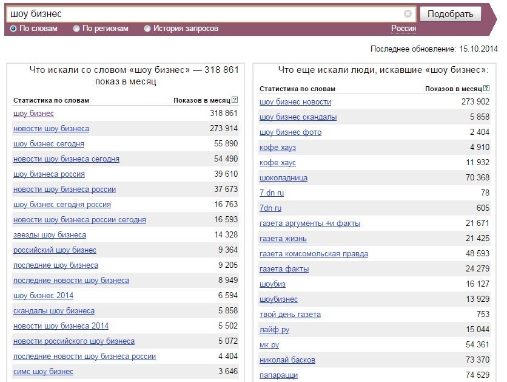Select the 'История запросов' radio button
Image resolution: width=507 pixels, height=382 pixels.
[147, 29]
